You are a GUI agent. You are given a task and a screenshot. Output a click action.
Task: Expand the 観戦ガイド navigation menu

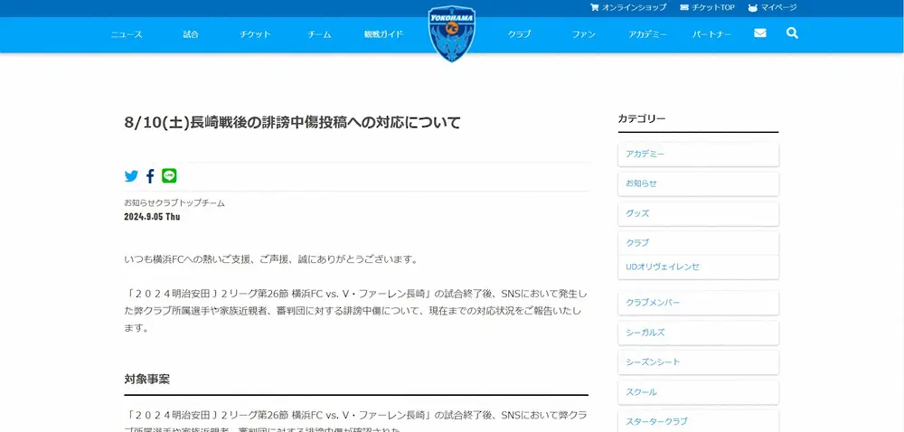(383, 34)
